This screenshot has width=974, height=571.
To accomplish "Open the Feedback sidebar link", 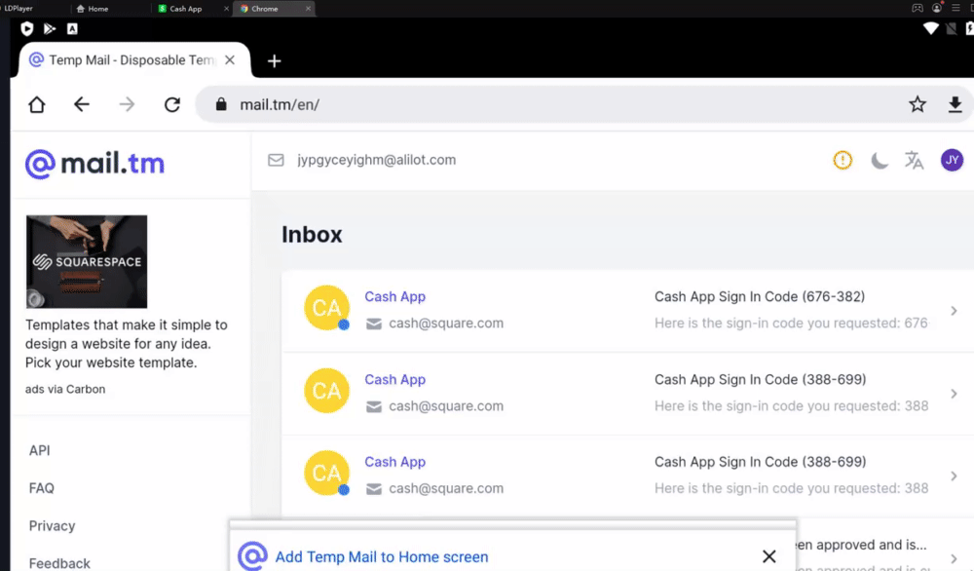I will (59, 563).
